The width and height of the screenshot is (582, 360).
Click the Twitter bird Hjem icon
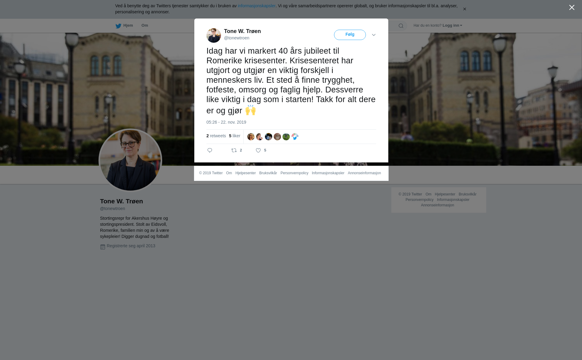118,26
